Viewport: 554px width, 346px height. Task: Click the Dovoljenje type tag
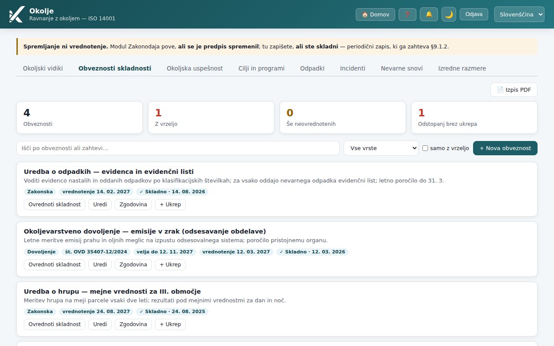tap(42, 252)
